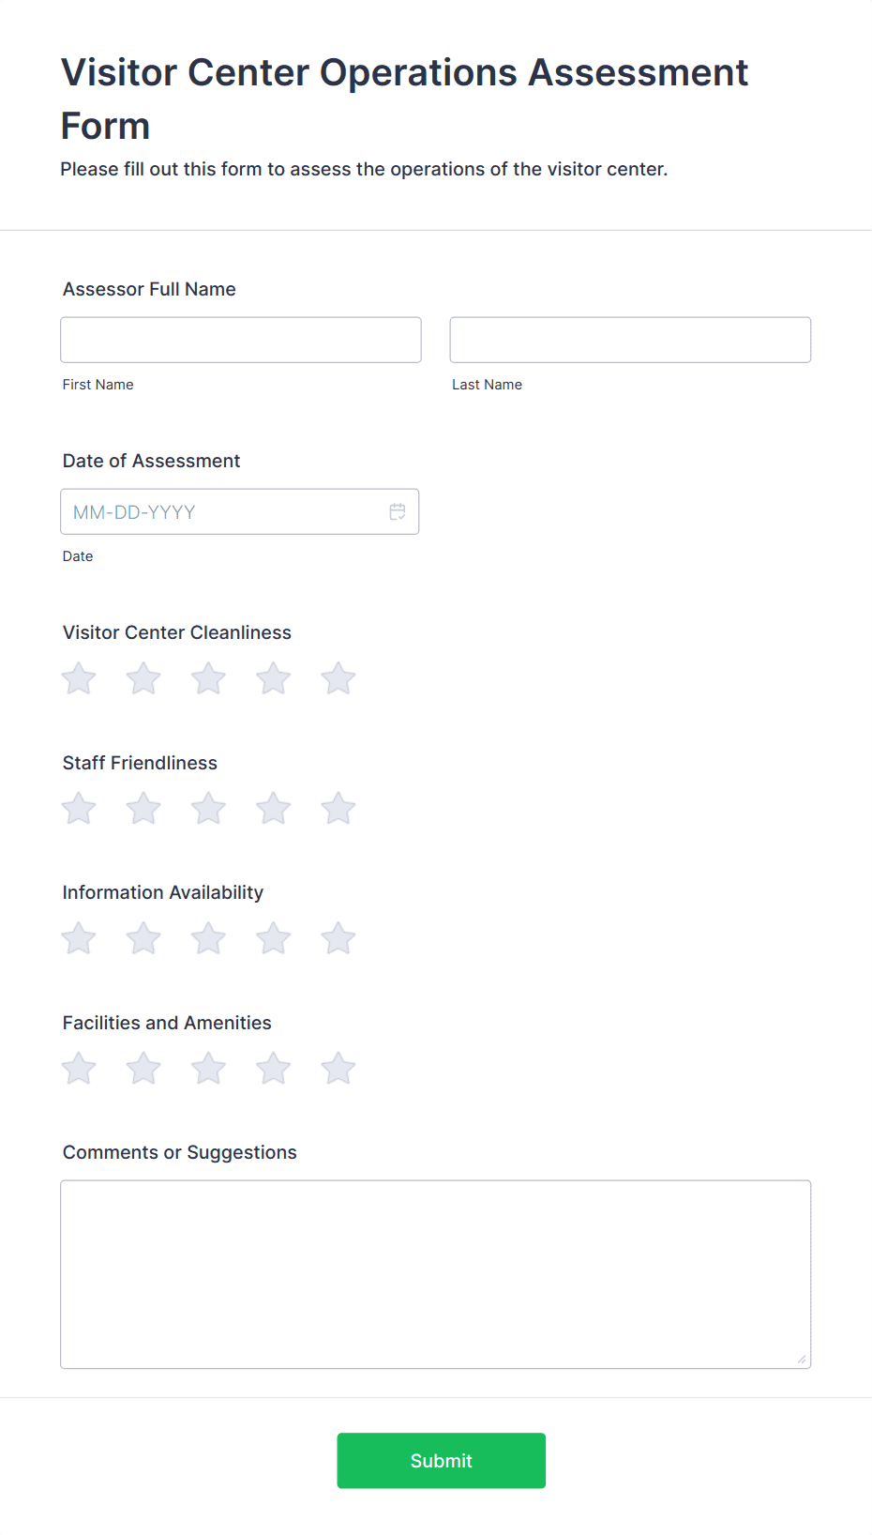The height and width of the screenshot is (1535, 872).
Task: Rate Staff Friendliness three stars
Action: pyautogui.click(x=208, y=808)
